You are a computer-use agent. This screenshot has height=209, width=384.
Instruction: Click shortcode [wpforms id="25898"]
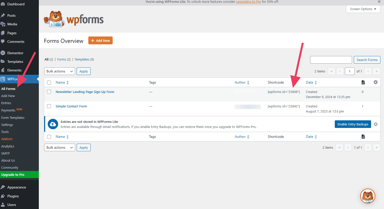click(x=284, y=92)
